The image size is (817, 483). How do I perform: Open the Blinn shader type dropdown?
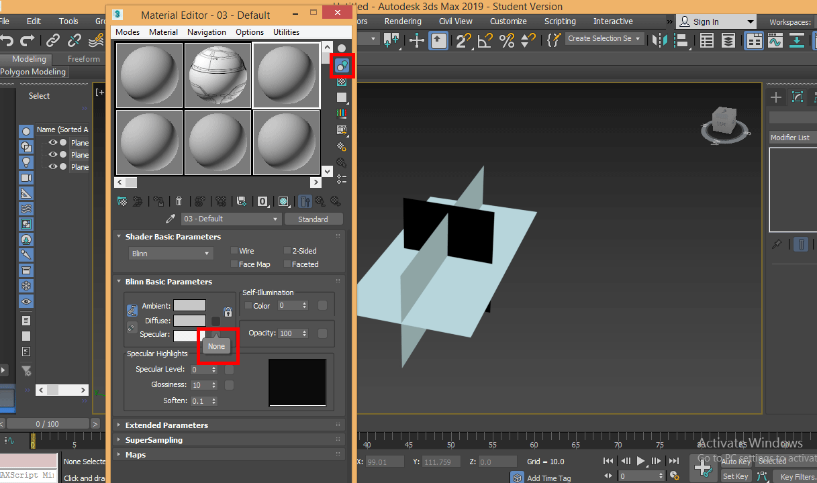pyautogui.click(x=171, y=254)
